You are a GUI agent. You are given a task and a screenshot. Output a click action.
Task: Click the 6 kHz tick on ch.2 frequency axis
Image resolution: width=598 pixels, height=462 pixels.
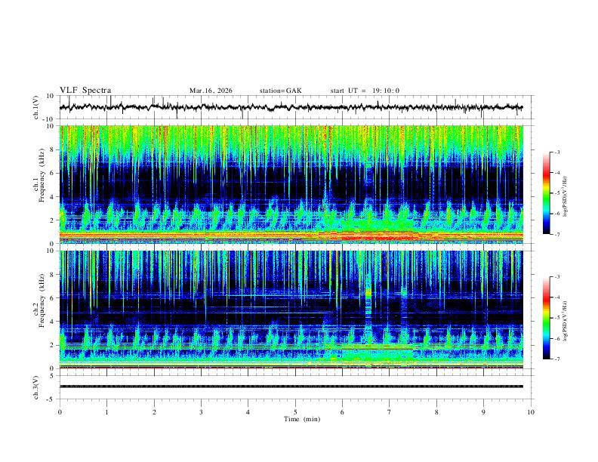(52, 298)
